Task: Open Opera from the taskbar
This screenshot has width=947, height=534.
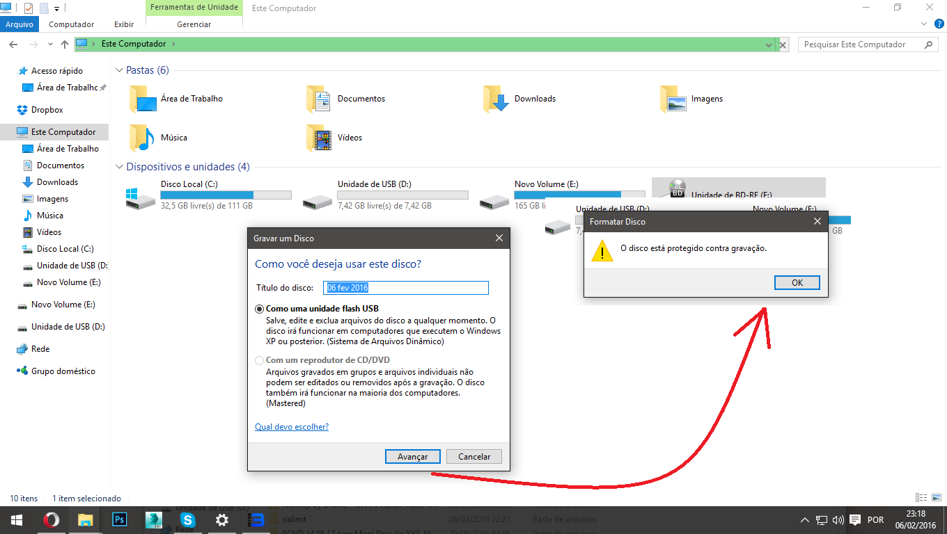Action: (51, 520)
